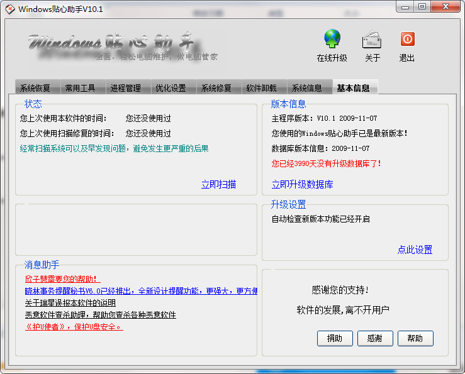Screen dimensions: 465x374
Task: Click the 退出 label
Action: [407, 58]
